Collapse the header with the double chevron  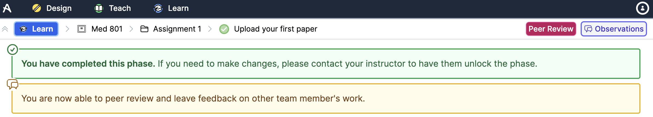(x=5, y=29)
